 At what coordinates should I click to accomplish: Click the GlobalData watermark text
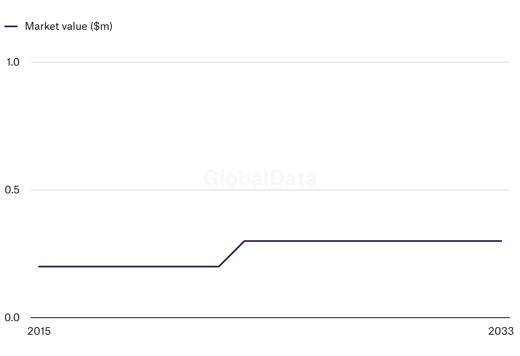(260, 178)
